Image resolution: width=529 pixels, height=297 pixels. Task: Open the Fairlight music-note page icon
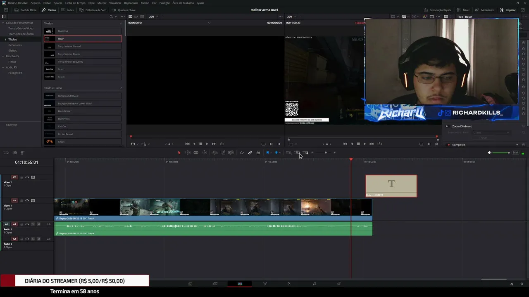click(314, 284)
